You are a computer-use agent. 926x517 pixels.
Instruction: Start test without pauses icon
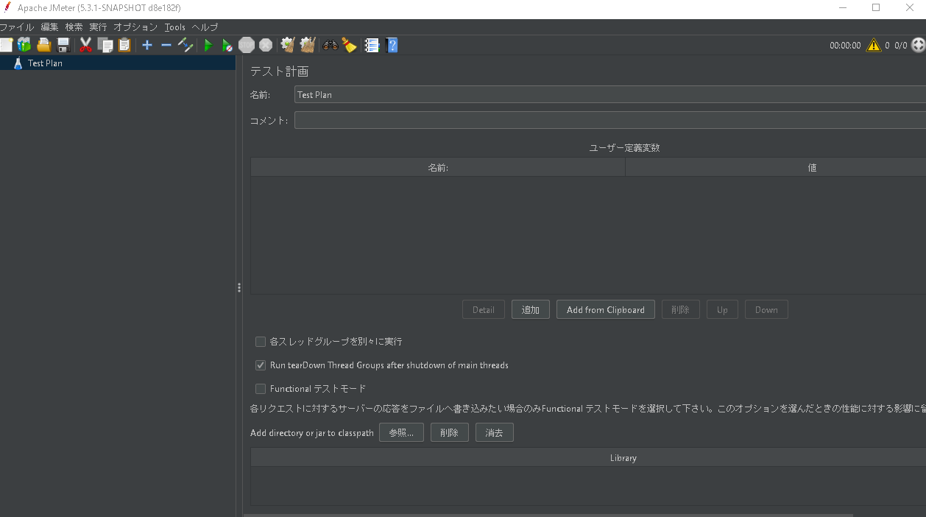point(227,45)
